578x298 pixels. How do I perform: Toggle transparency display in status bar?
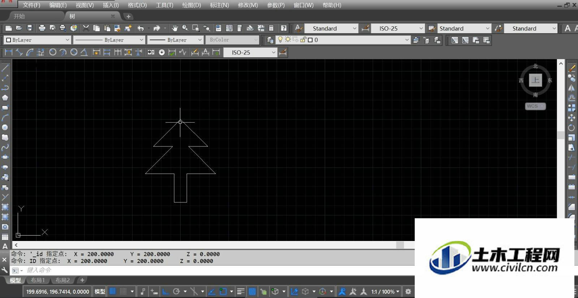coord(252,292)
